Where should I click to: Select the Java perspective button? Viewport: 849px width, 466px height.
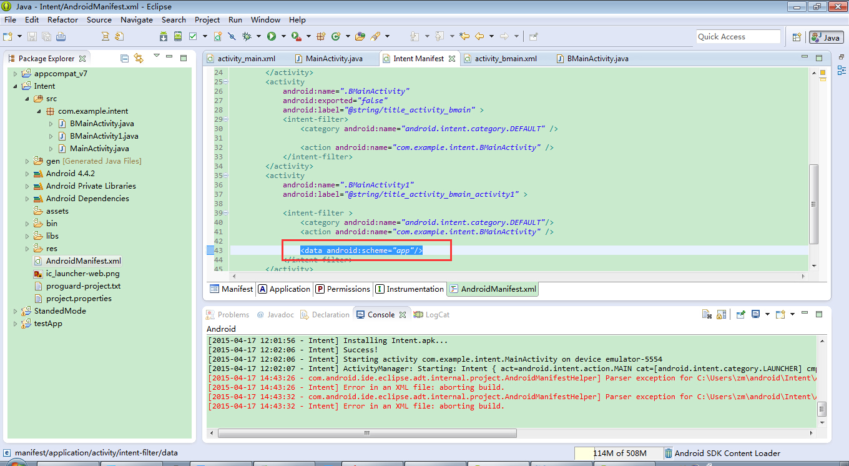826,37
